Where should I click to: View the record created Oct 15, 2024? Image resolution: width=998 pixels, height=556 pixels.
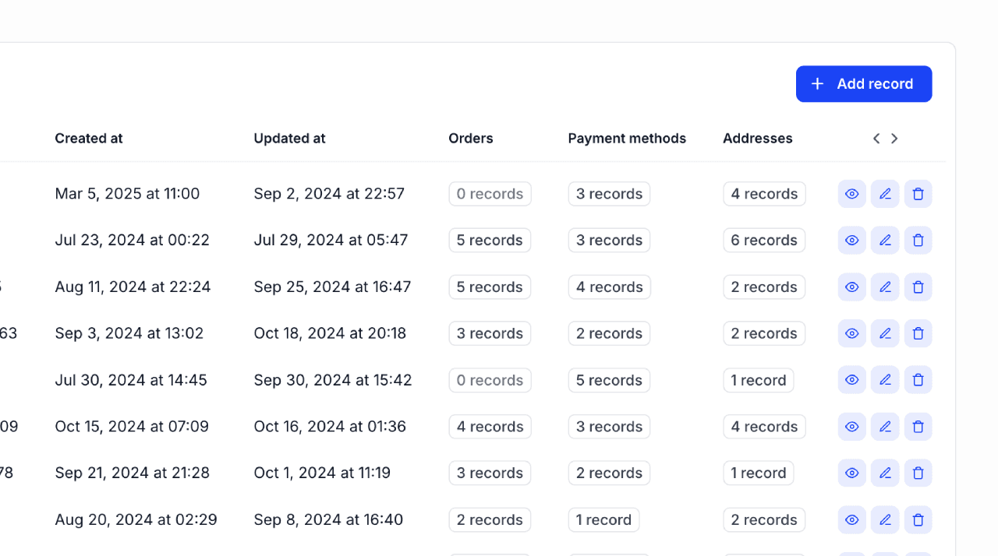click(851, 427)
